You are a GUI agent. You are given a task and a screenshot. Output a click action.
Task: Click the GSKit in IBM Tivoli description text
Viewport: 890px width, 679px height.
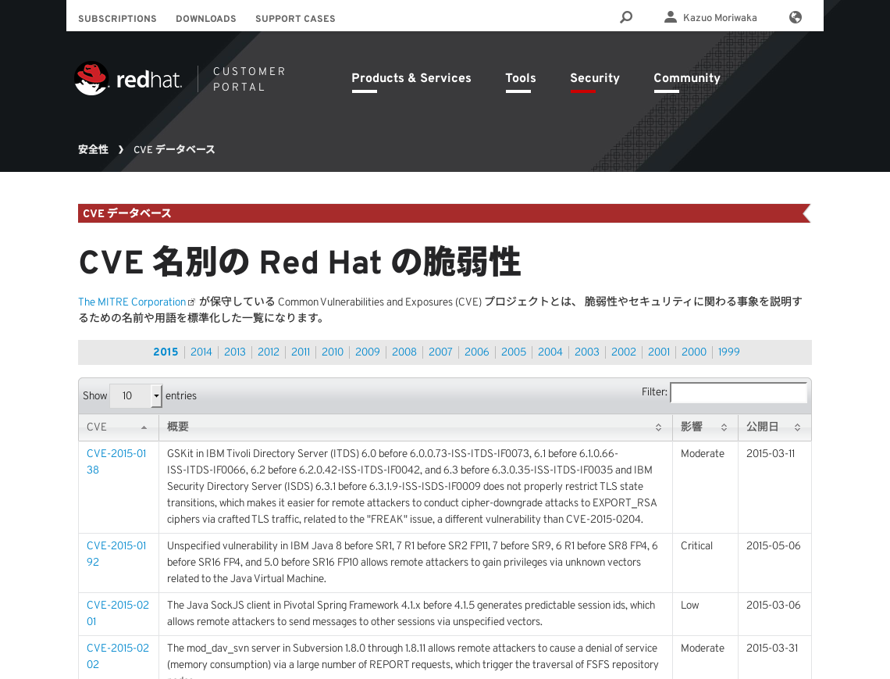point(411,486)
